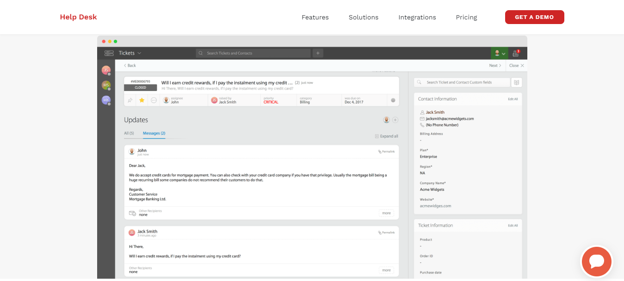624x281 pixels.
Task: Open the chat widget bubble at bottom right
Action: click(x=597, y=262)
